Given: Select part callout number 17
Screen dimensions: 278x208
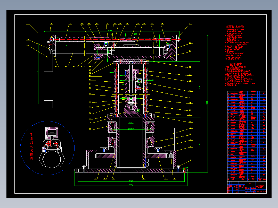Looking at the screenshot, I should point(190,91).
